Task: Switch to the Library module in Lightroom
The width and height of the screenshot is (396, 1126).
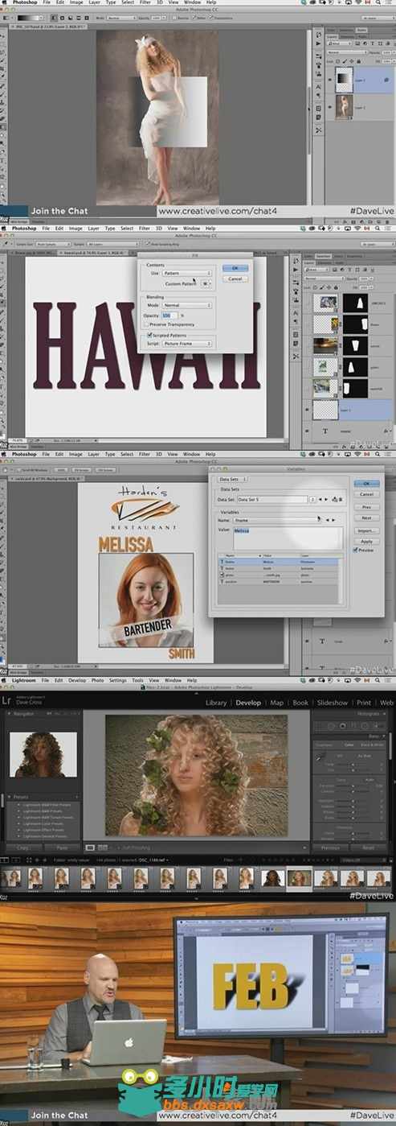Action: pyautogui.click(x=216, y=703)
